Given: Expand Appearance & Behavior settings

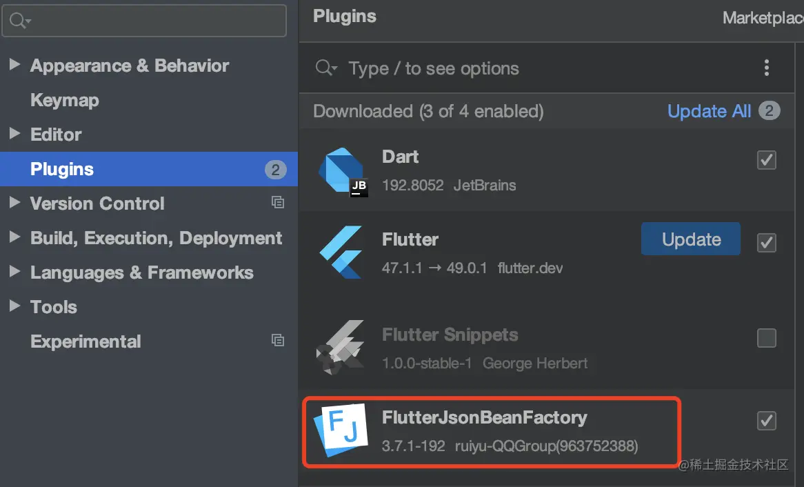Looking at the screenshot, I should (15, 64).
